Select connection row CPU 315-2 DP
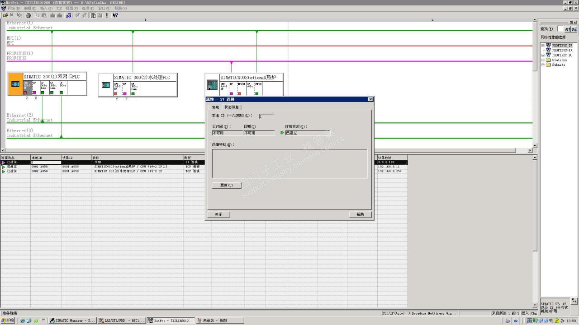Viewport: 579px width, 325px height. pyautogui.click(x=204, y=171)
